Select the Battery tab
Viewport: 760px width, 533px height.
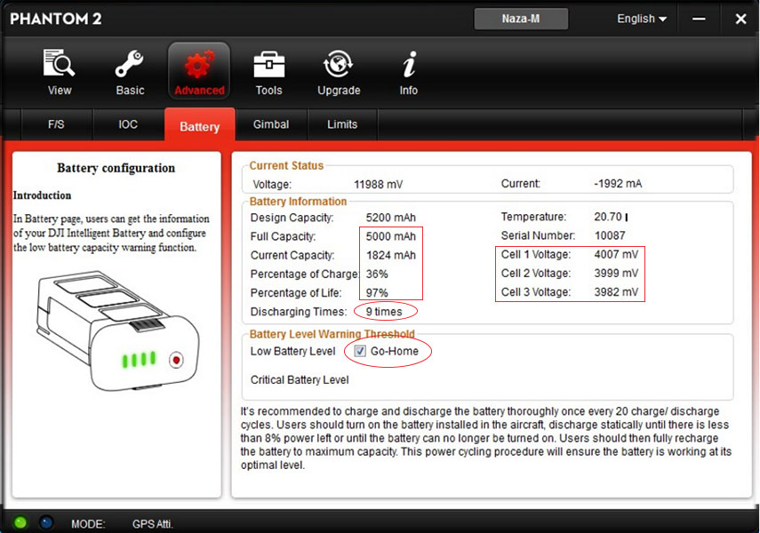tap(200, 125)
